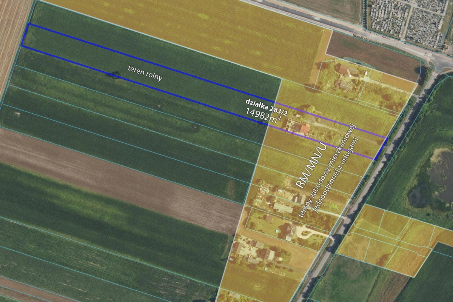Click the 'teren rolny' label
This screenshot has height=302, width=453.
click(145, 72)
